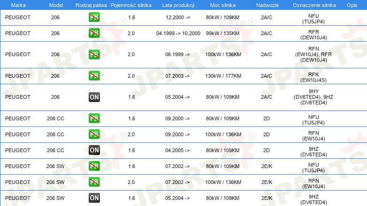The image size is (367, 206).
Task: Select '05.2004 ->' in the 9HY engine row
Action: (x=177, y=97)
